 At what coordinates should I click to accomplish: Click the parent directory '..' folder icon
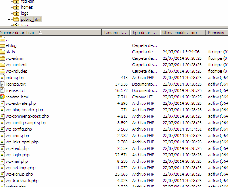(3, 39)
